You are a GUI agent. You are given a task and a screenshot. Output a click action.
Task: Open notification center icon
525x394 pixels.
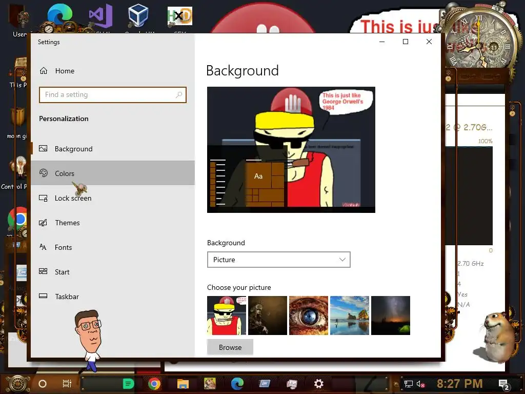504,385
